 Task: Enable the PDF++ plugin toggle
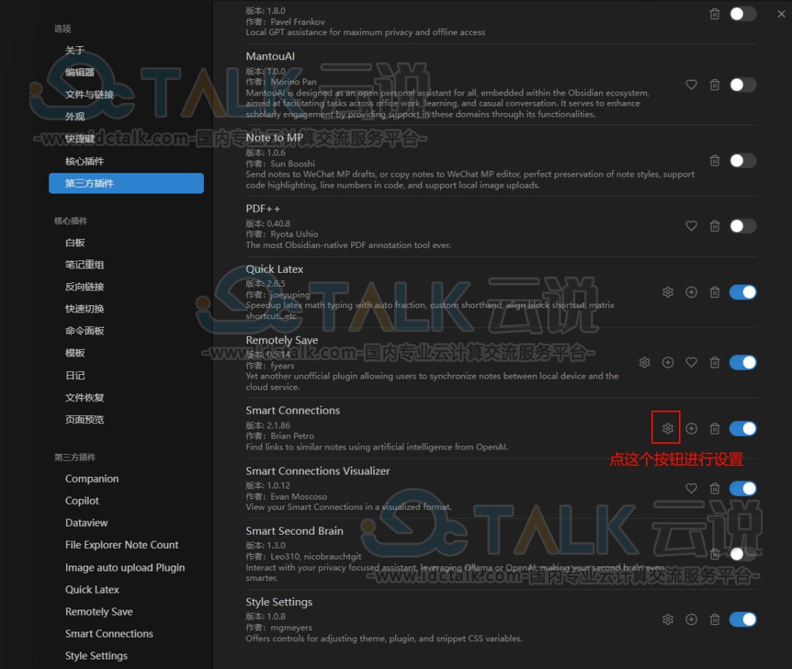pyautogui.click(x=742, y=226)
